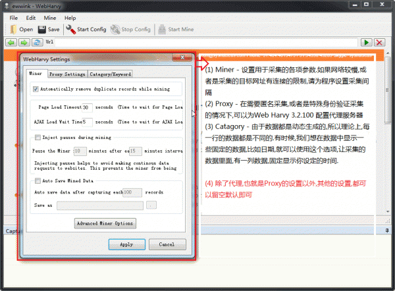Click the Page Load Timeout seconds field

[87, 107]
